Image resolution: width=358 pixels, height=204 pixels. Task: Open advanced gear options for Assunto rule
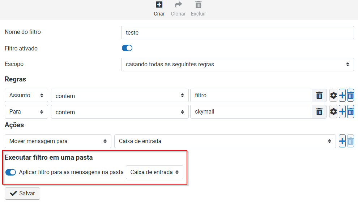pos(333,96)
